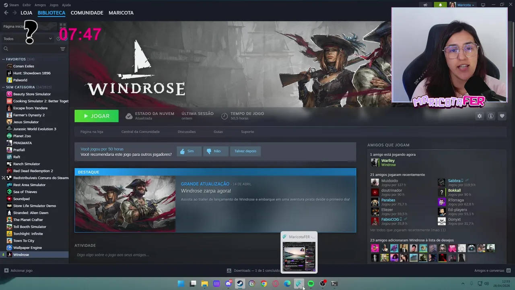
Task: Open Central da Comunidade tab
Action: point(140,132)
